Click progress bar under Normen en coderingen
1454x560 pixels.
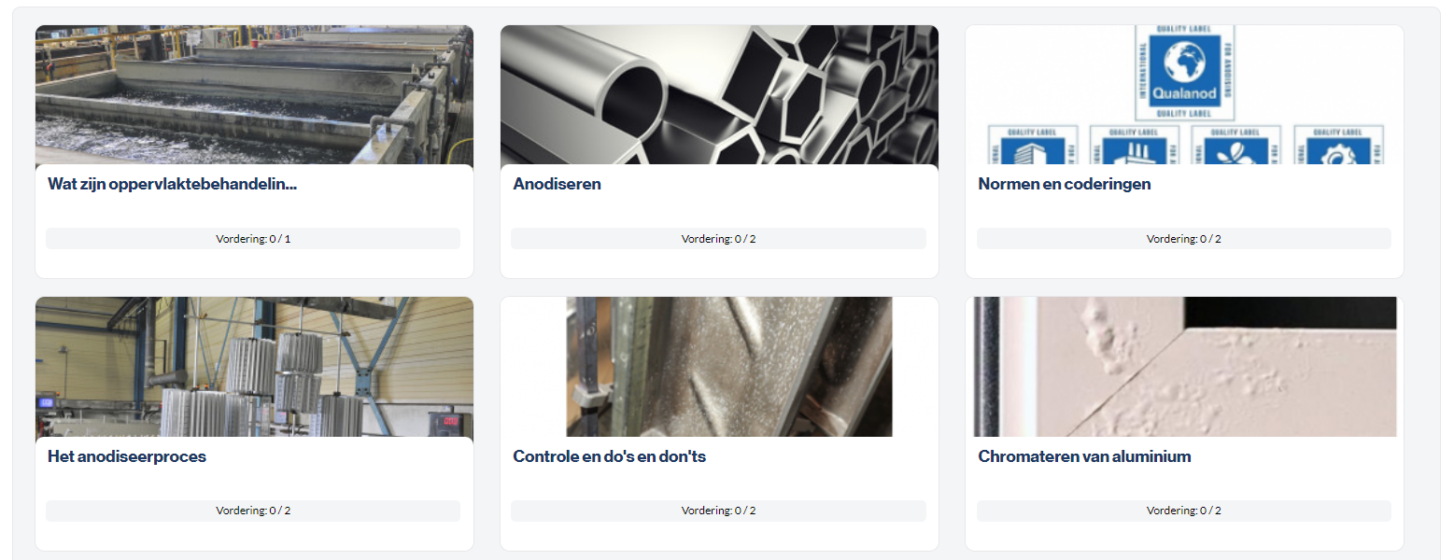pos(1184,239)
